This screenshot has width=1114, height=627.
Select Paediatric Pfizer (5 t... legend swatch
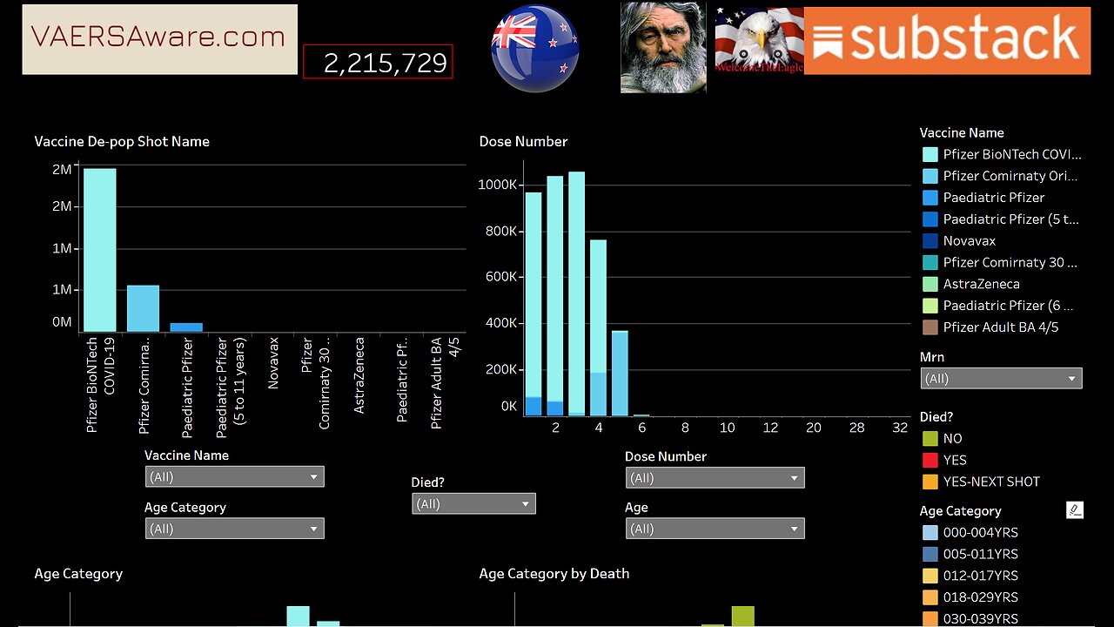(x=930, y=219)
